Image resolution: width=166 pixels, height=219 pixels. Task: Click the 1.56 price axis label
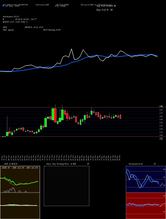[x=161, y=119]
